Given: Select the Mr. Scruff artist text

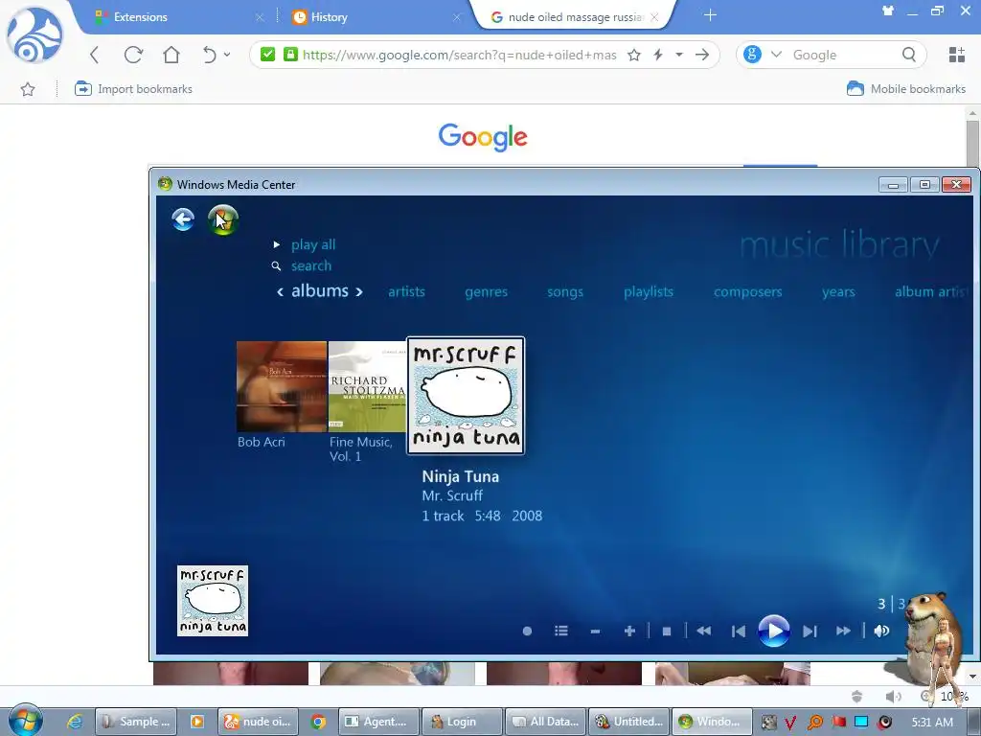Looking at the screenshot, I should [x=452, y=496].
